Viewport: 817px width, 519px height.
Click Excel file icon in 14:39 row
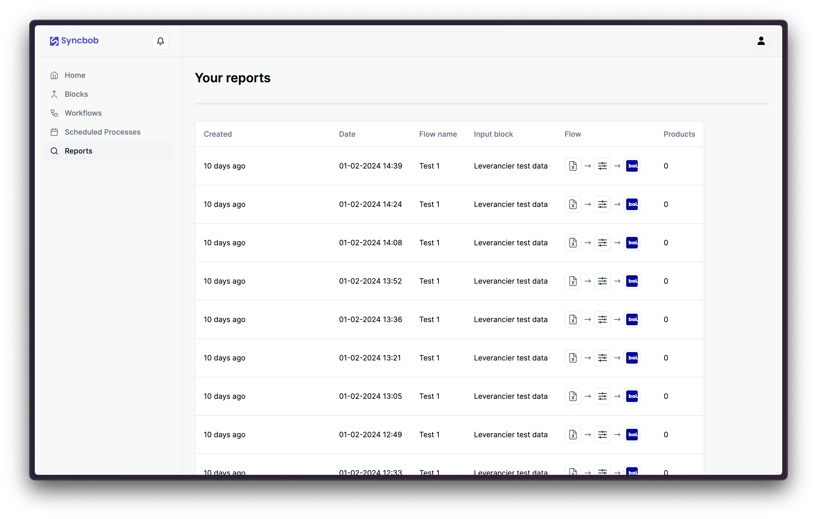(573, 166)
